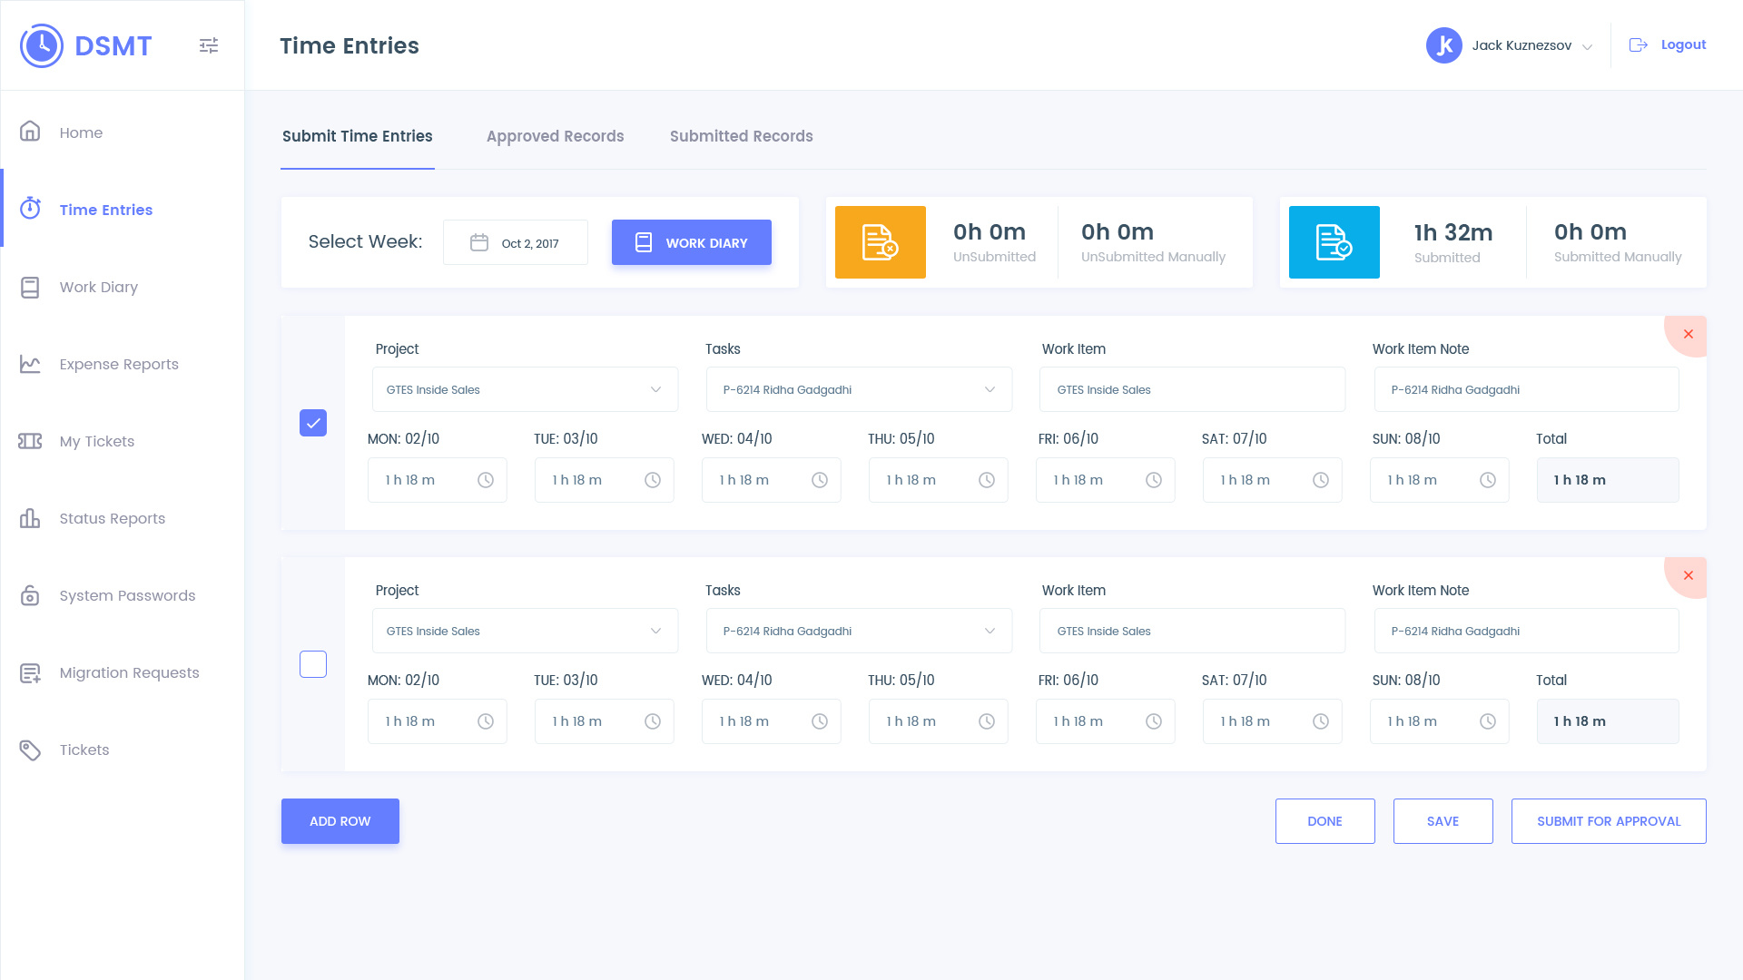Click the Add Row button

point(340,821)
